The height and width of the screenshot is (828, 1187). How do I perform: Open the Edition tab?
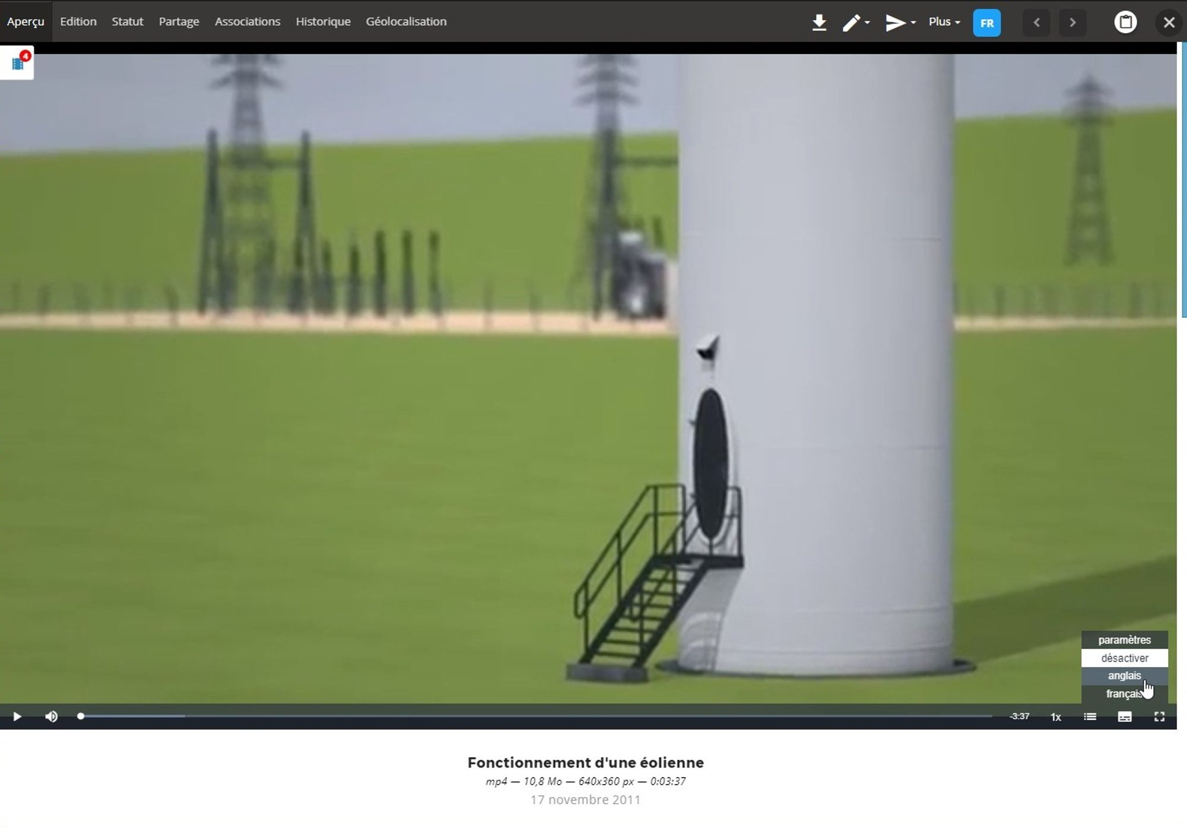pyautogui.click(x=78, y=21)
